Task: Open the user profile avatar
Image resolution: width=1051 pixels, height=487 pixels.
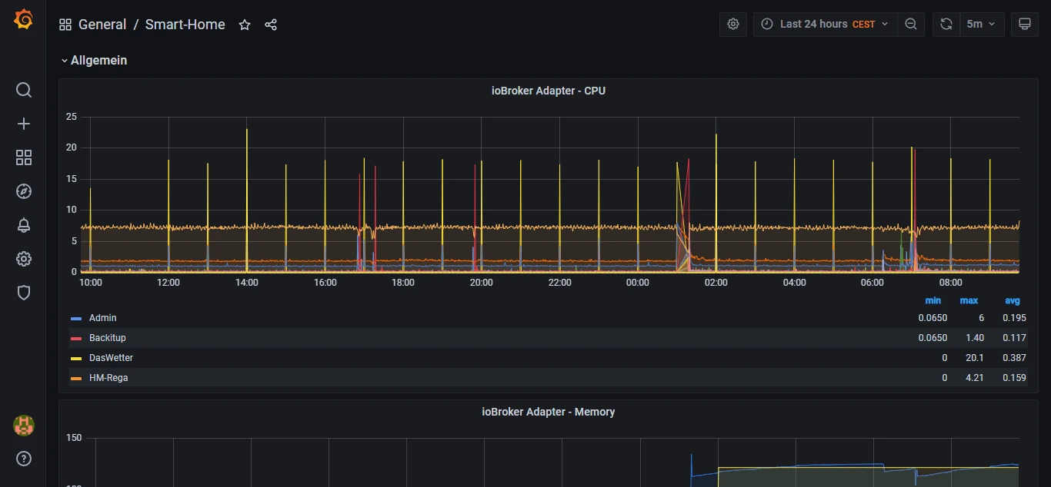Action: point(24,426)
